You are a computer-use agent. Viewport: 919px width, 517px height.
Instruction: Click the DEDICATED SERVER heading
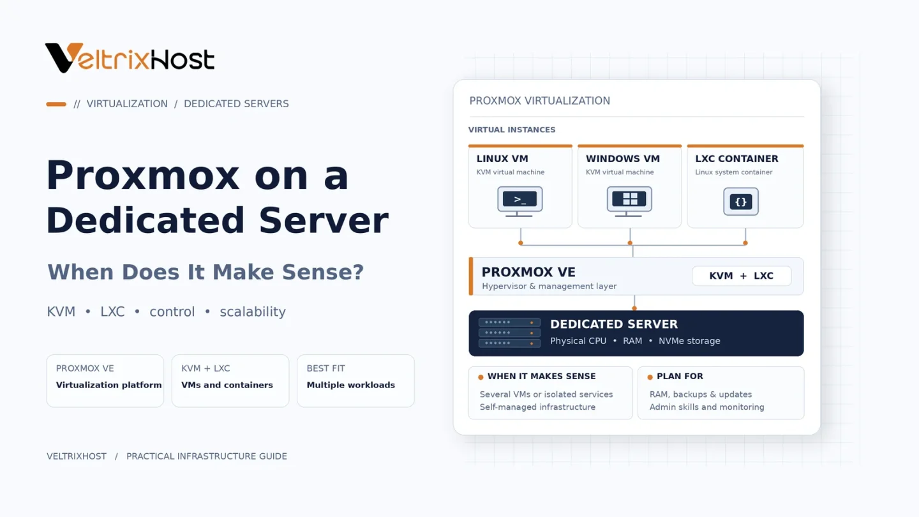tap(614, 324)
